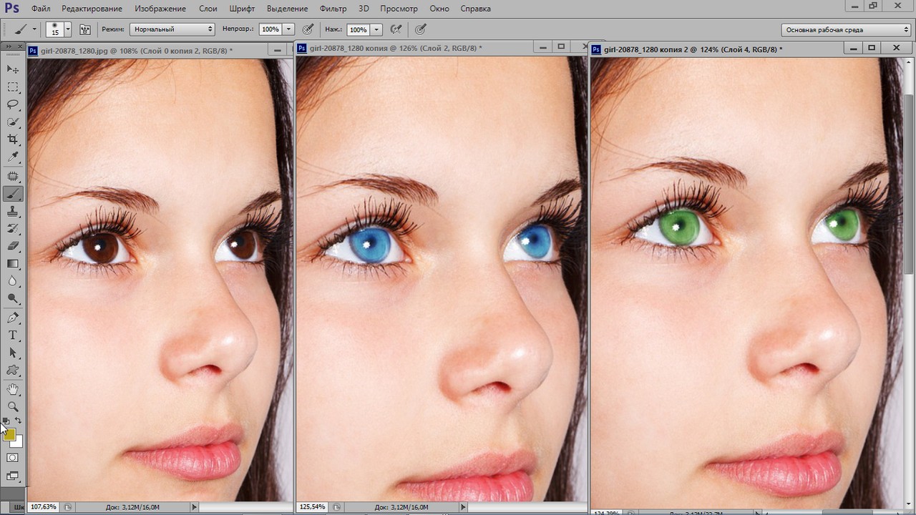
Task: Toggle the Brush panel button
Action: (x=85, y=29)
